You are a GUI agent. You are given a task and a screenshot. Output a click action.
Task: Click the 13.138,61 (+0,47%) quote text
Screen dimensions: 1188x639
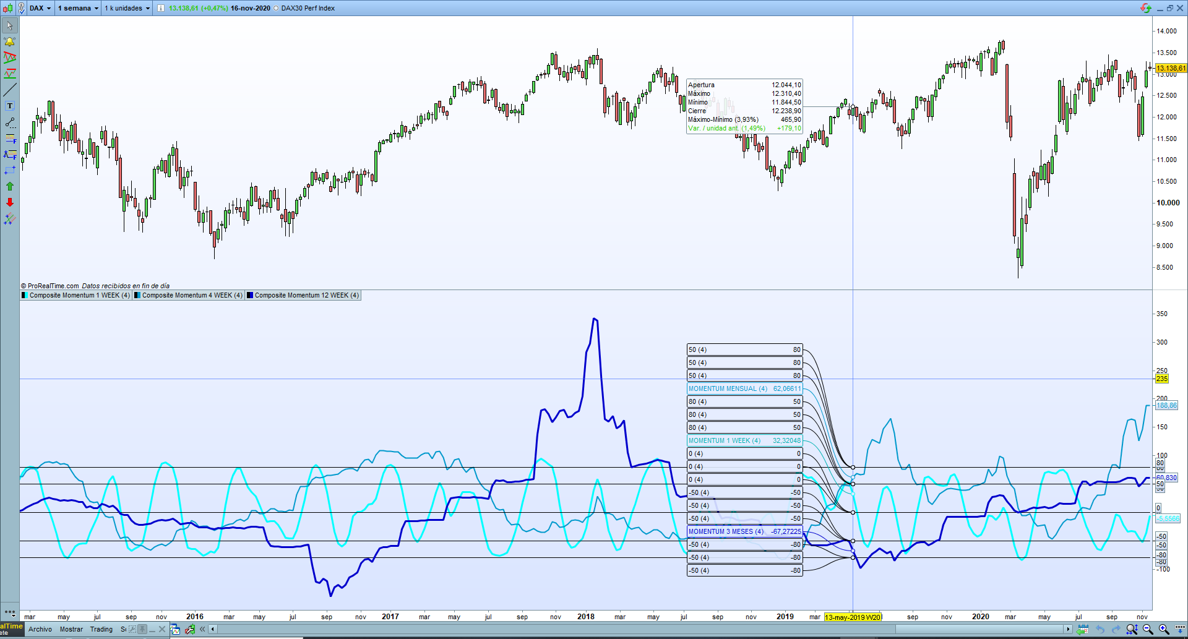coord(198,8)
